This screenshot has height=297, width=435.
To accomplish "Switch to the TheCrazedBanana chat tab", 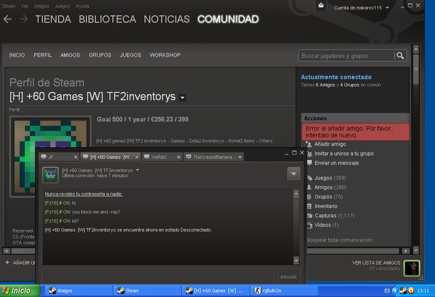I will click(x=214, y=157).
